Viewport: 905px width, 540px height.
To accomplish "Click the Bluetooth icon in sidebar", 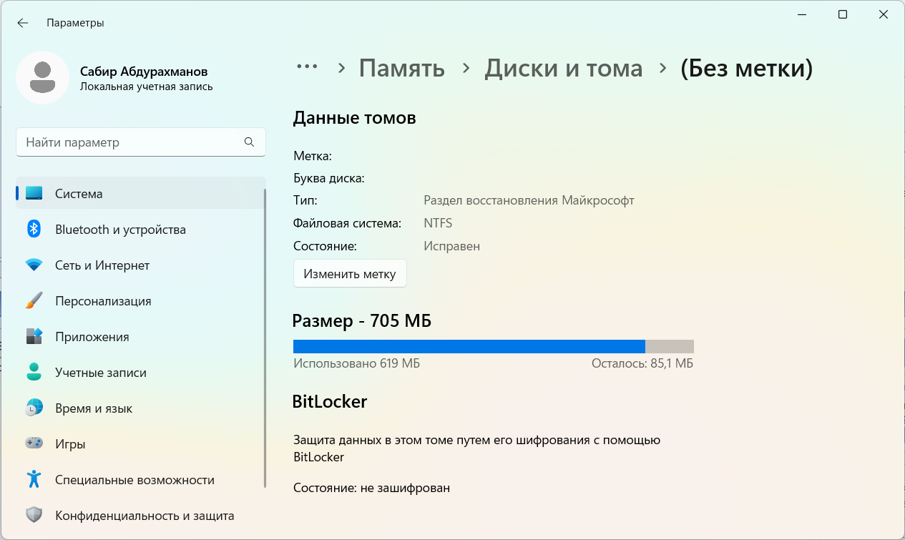I will tap(34, 230).
